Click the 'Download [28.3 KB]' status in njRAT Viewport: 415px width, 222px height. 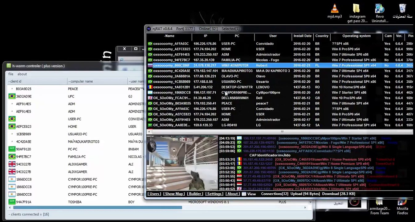339,194
